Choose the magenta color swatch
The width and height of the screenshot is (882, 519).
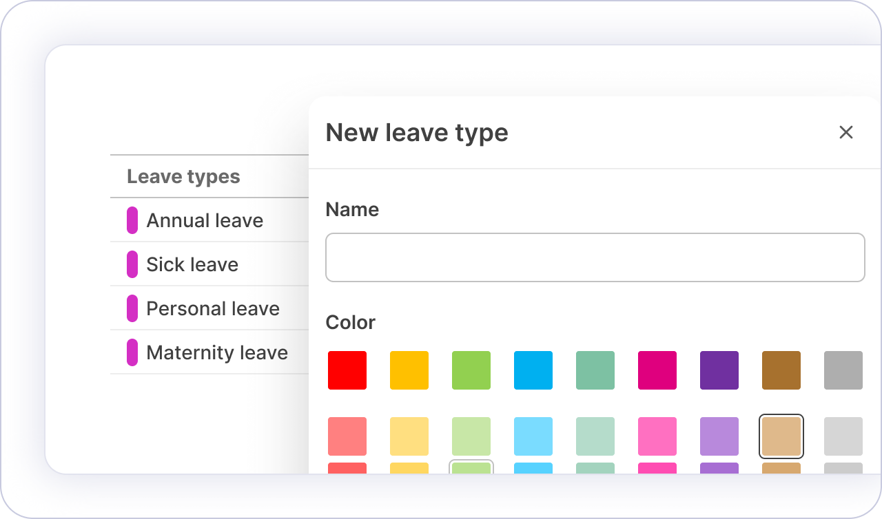coord(657,370)
